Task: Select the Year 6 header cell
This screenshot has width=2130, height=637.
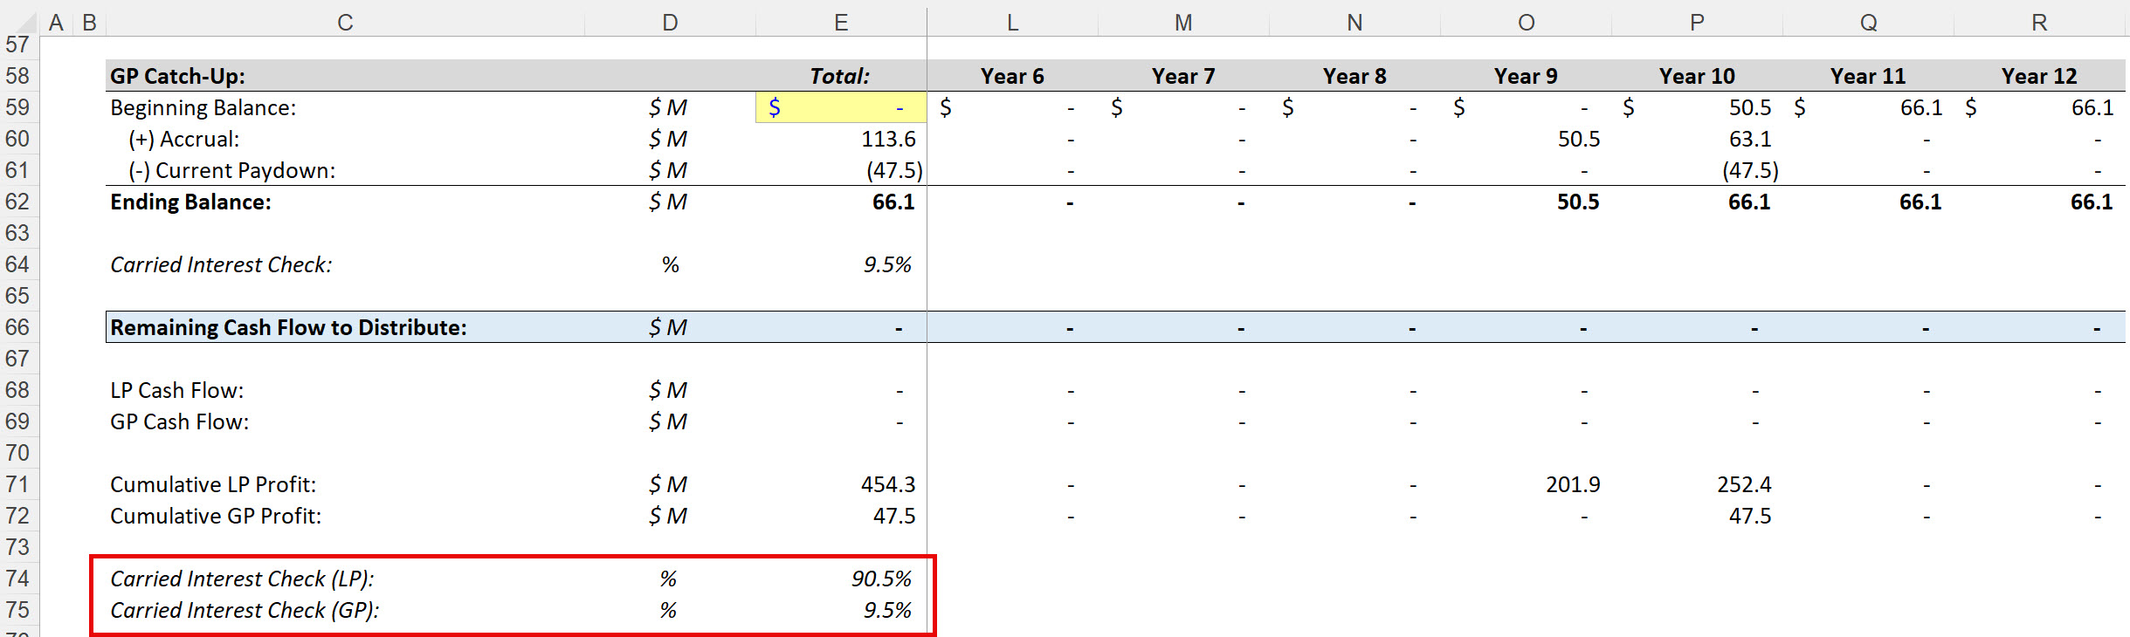Action: tap(1012, 76)
